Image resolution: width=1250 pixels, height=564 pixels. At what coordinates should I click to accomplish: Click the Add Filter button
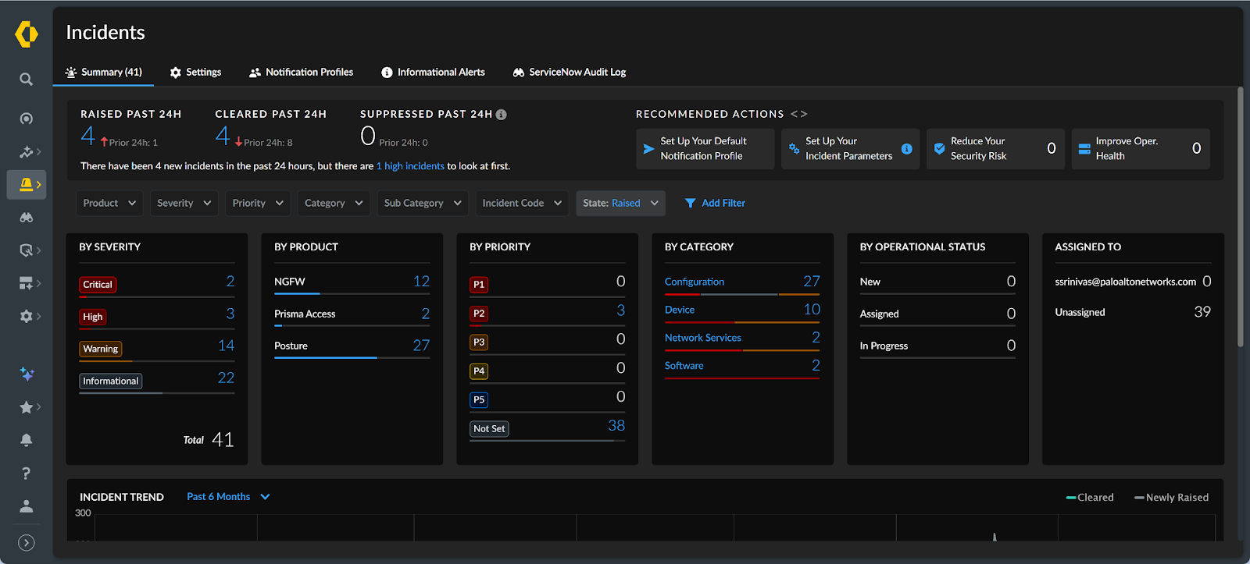point(715,203)
